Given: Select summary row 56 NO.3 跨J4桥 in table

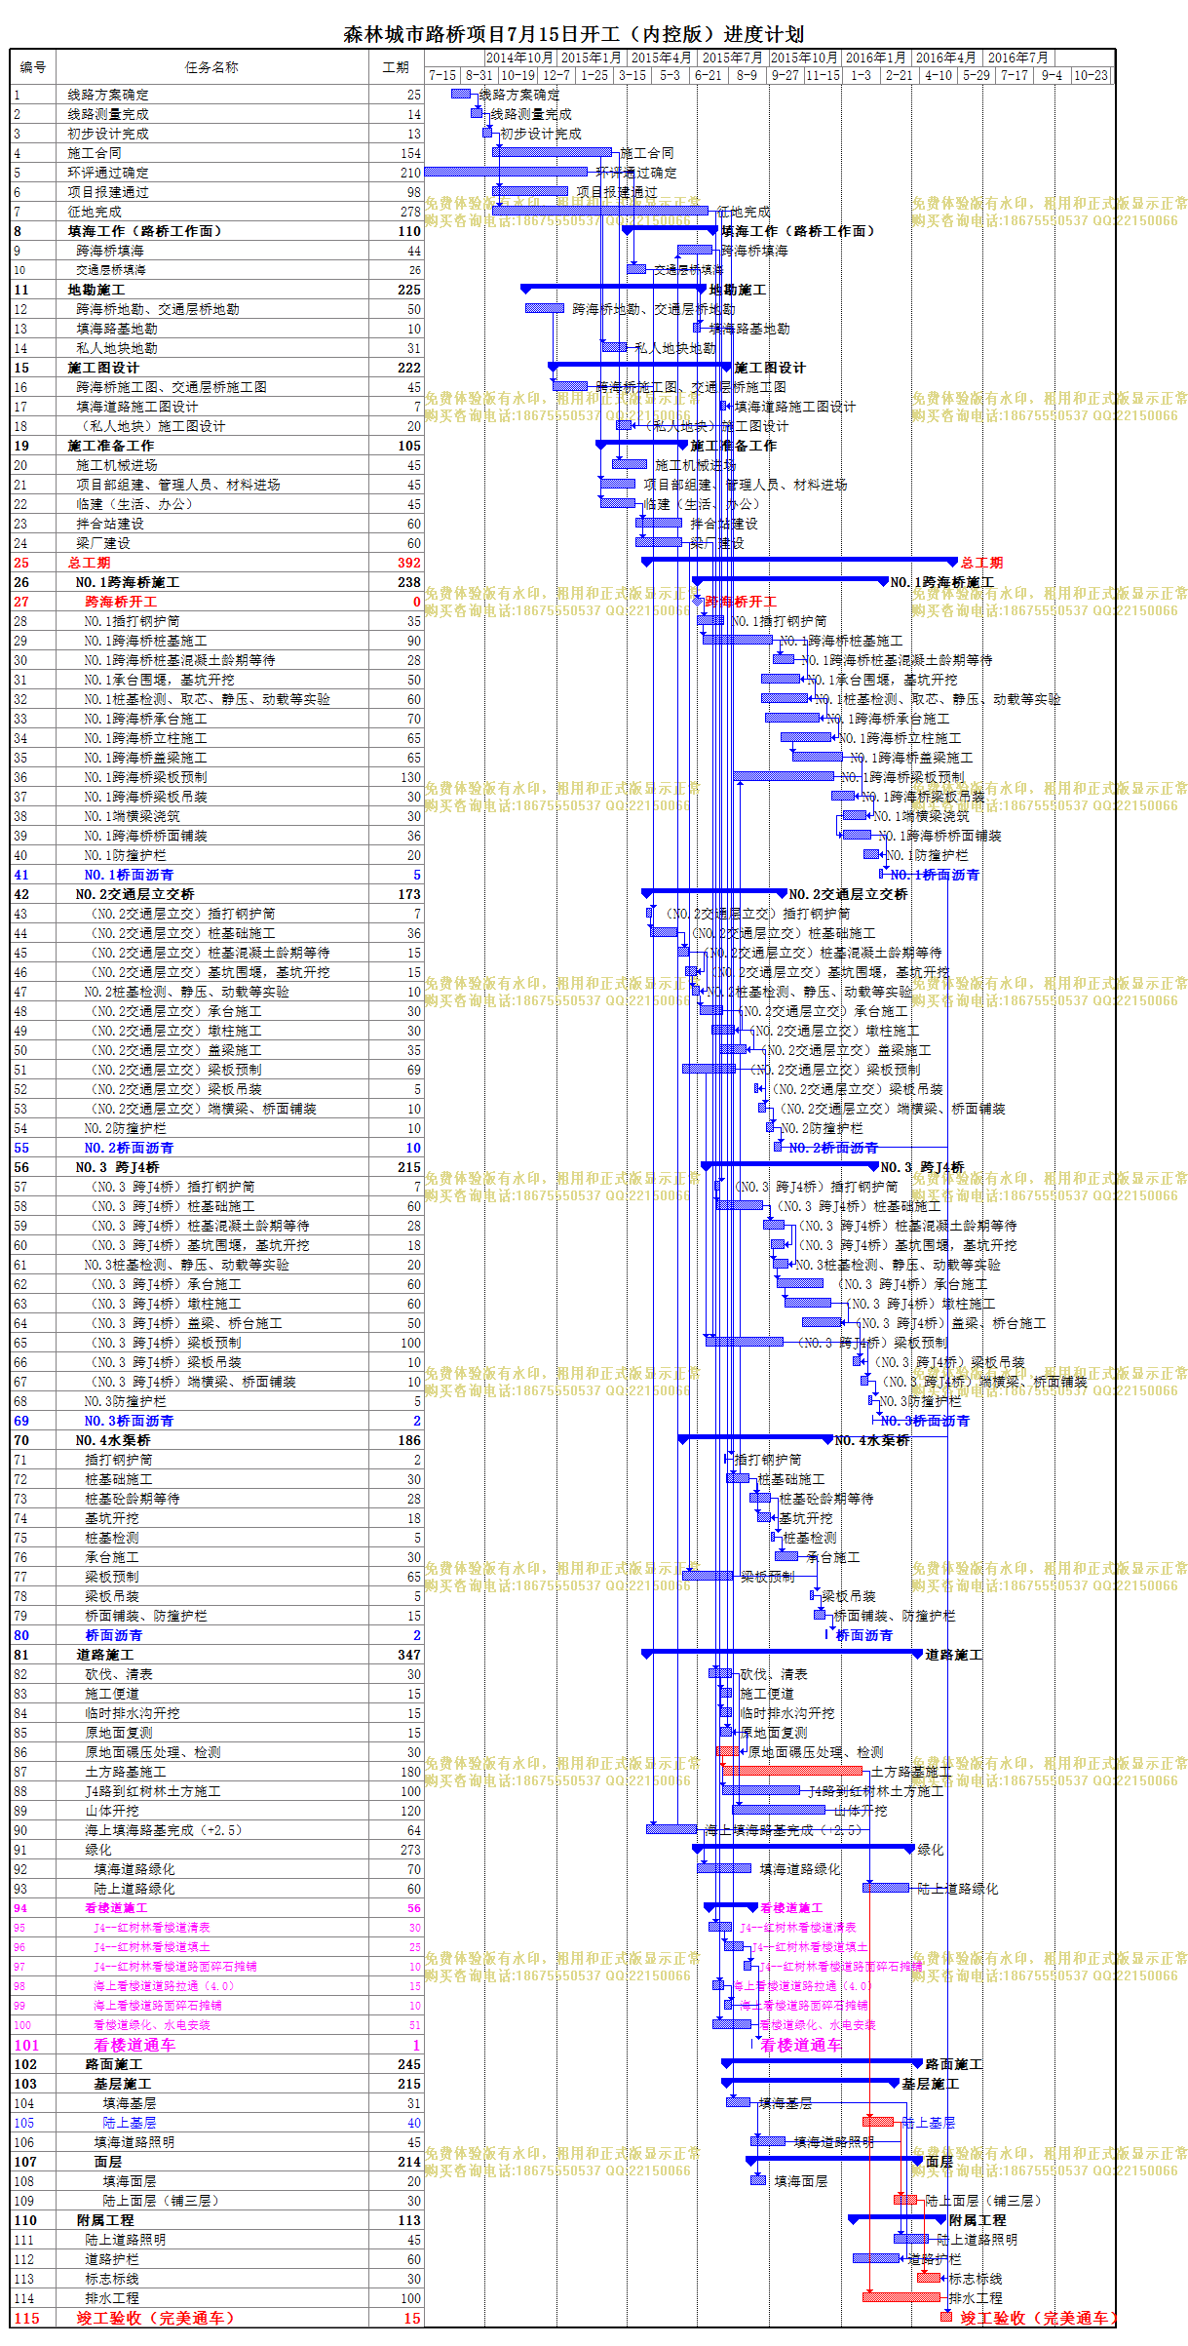Looking at the screenshot, I should [x=216, y=1167].
